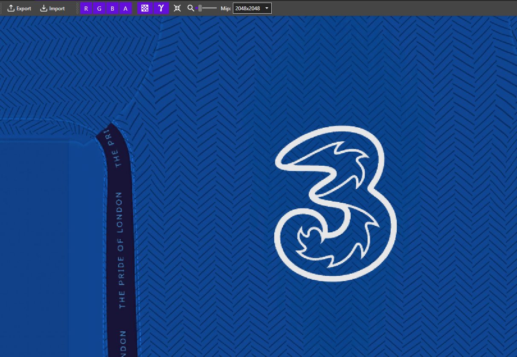Image resolution: width=517 pixels, height=357 pixels.
Task: Select the collapse-view arrows icon
Action: point(177,8)
